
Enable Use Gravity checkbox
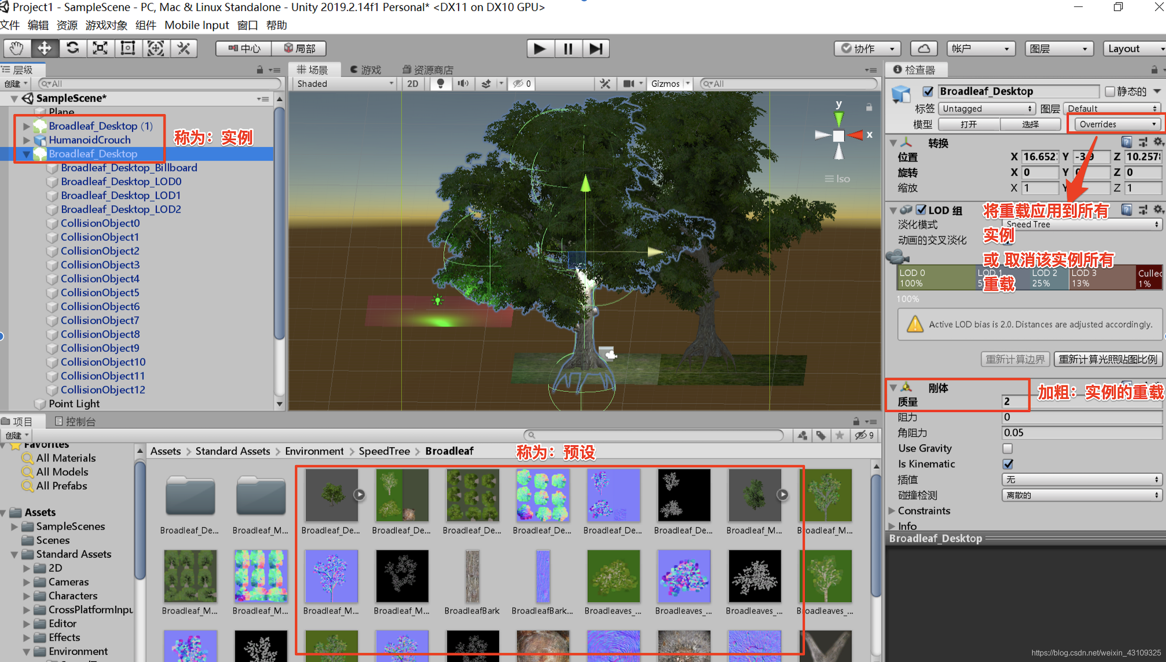pyautogui.click(x=1007, y=449)
